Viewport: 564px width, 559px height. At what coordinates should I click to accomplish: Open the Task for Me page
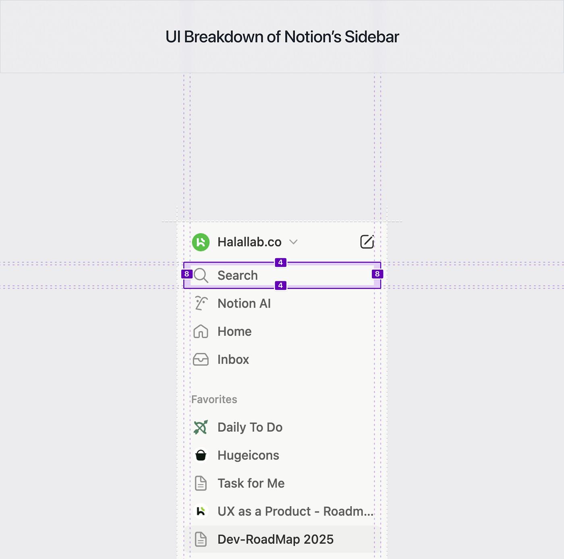tap(282, 483)
